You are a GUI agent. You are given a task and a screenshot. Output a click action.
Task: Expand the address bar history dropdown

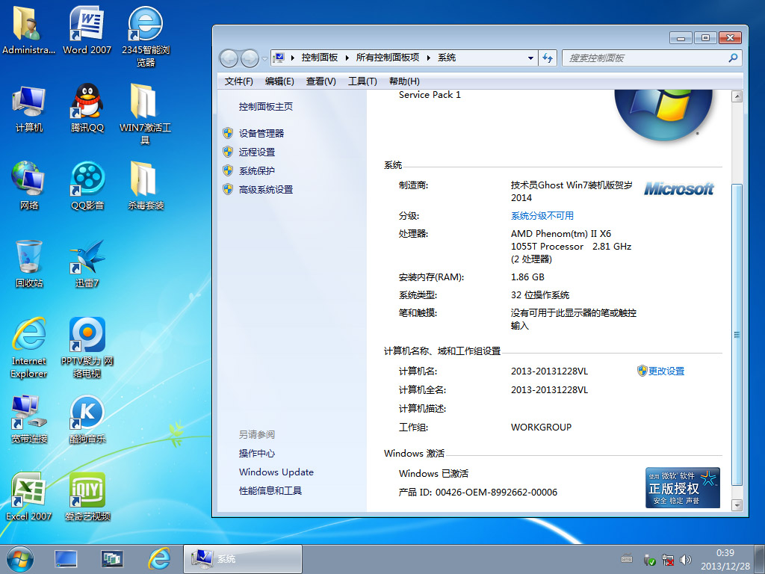pos(530,58)
